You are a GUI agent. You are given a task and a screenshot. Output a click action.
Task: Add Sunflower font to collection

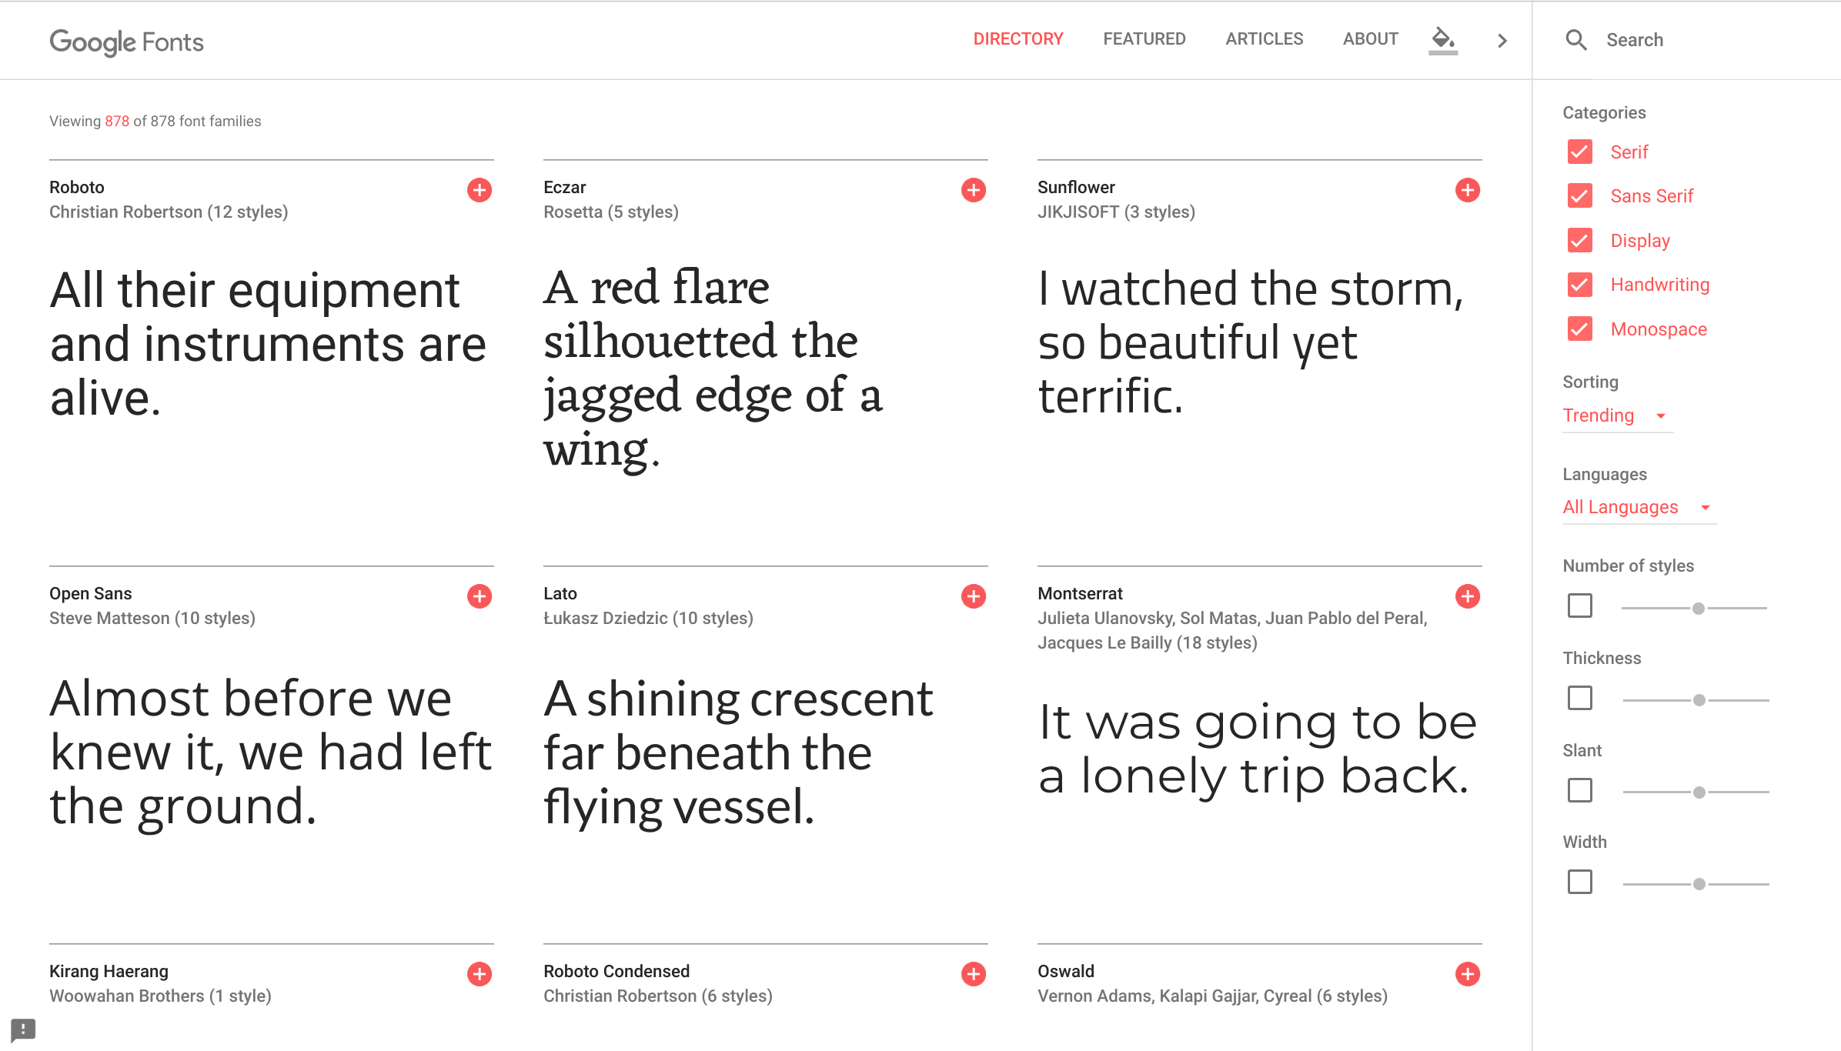(x=1467, y=190)
